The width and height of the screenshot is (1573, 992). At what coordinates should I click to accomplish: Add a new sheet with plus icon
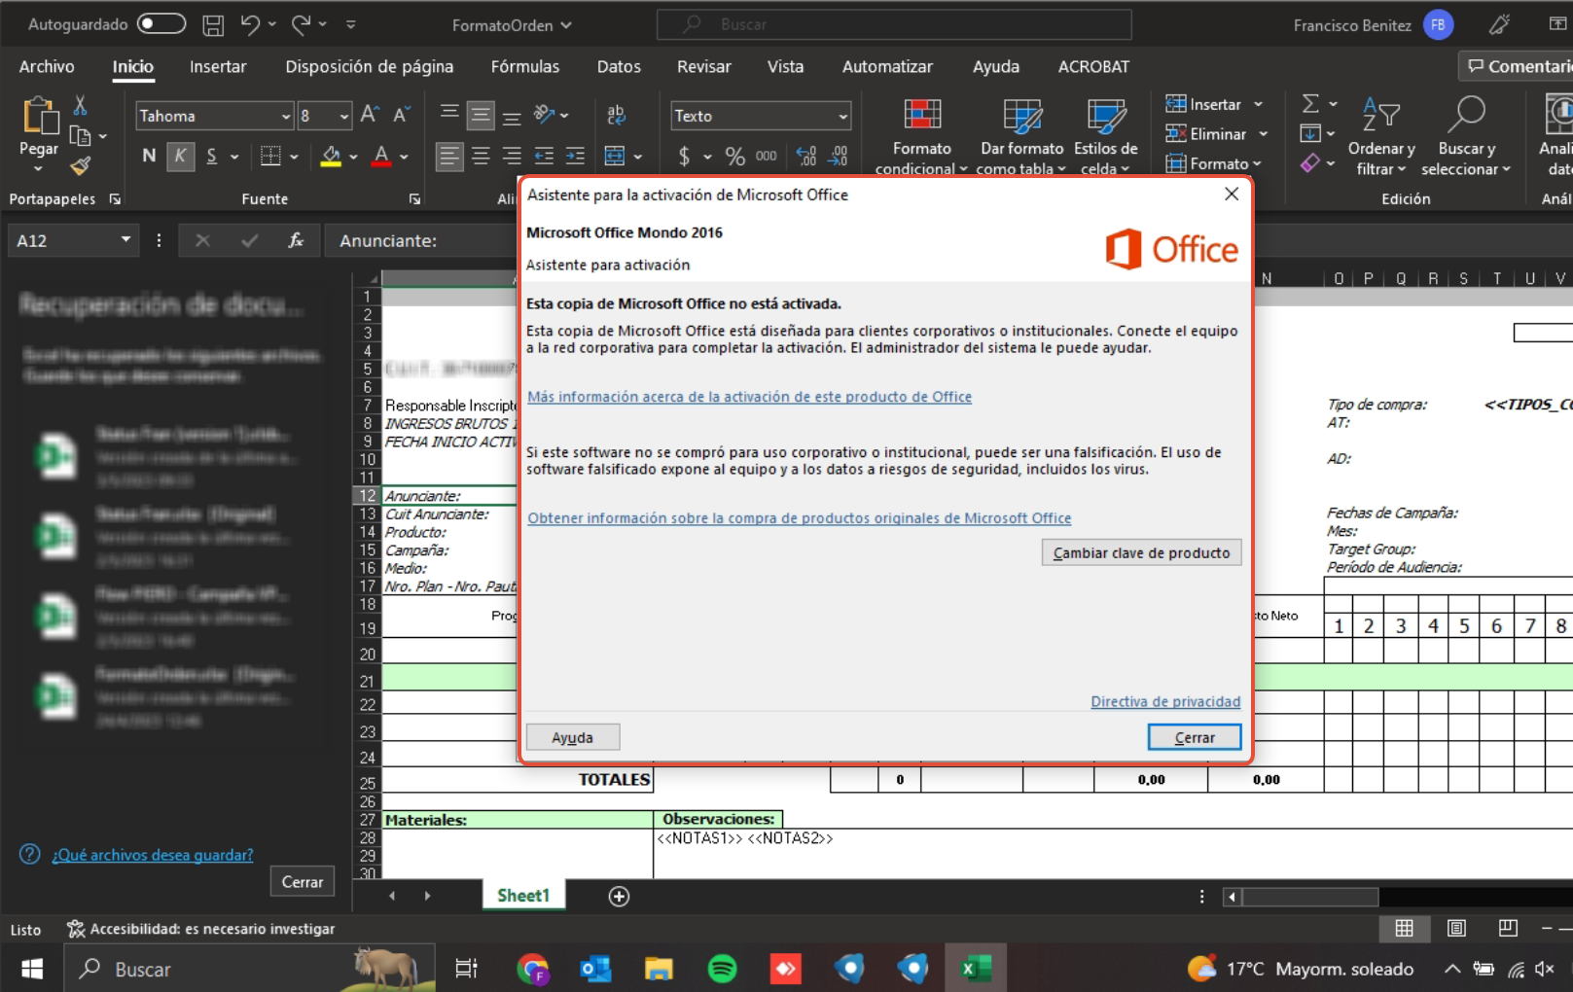click(619, 896)
